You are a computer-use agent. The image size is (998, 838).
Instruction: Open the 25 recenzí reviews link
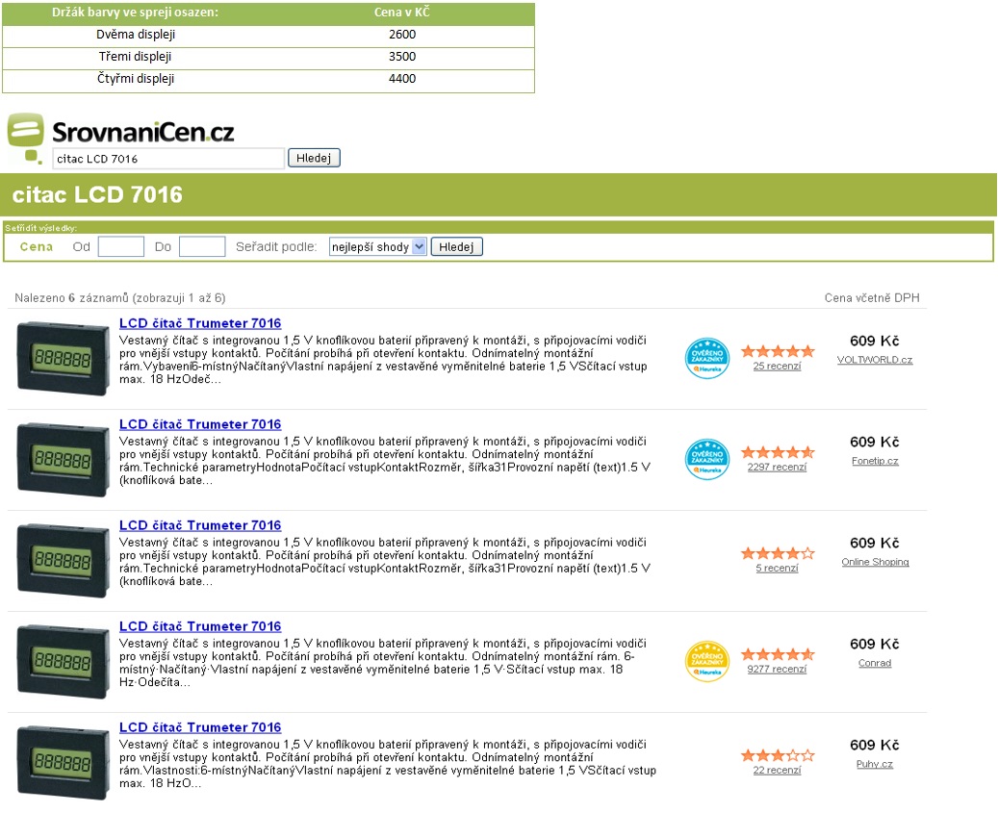[778, 366]
